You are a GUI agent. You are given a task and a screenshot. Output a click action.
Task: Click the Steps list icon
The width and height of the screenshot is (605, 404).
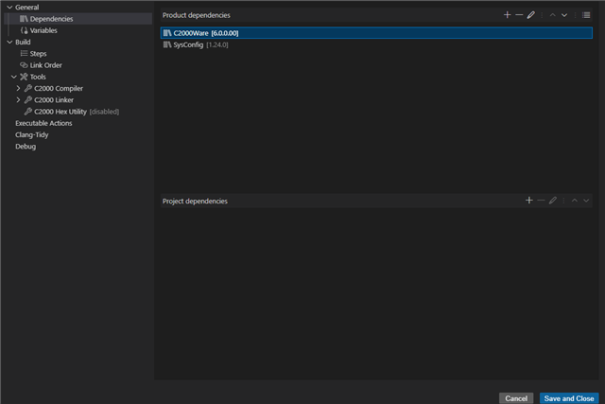[x=24, y=53]
